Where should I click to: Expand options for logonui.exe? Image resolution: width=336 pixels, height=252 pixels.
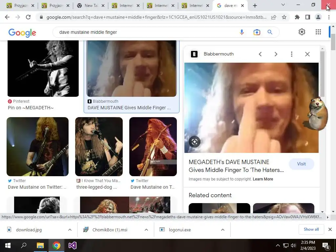click(x=223, y=230)
